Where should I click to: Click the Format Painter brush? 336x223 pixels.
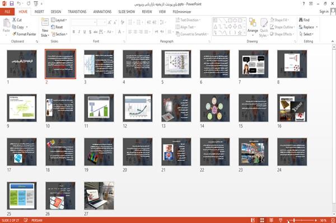coord(24,34)
